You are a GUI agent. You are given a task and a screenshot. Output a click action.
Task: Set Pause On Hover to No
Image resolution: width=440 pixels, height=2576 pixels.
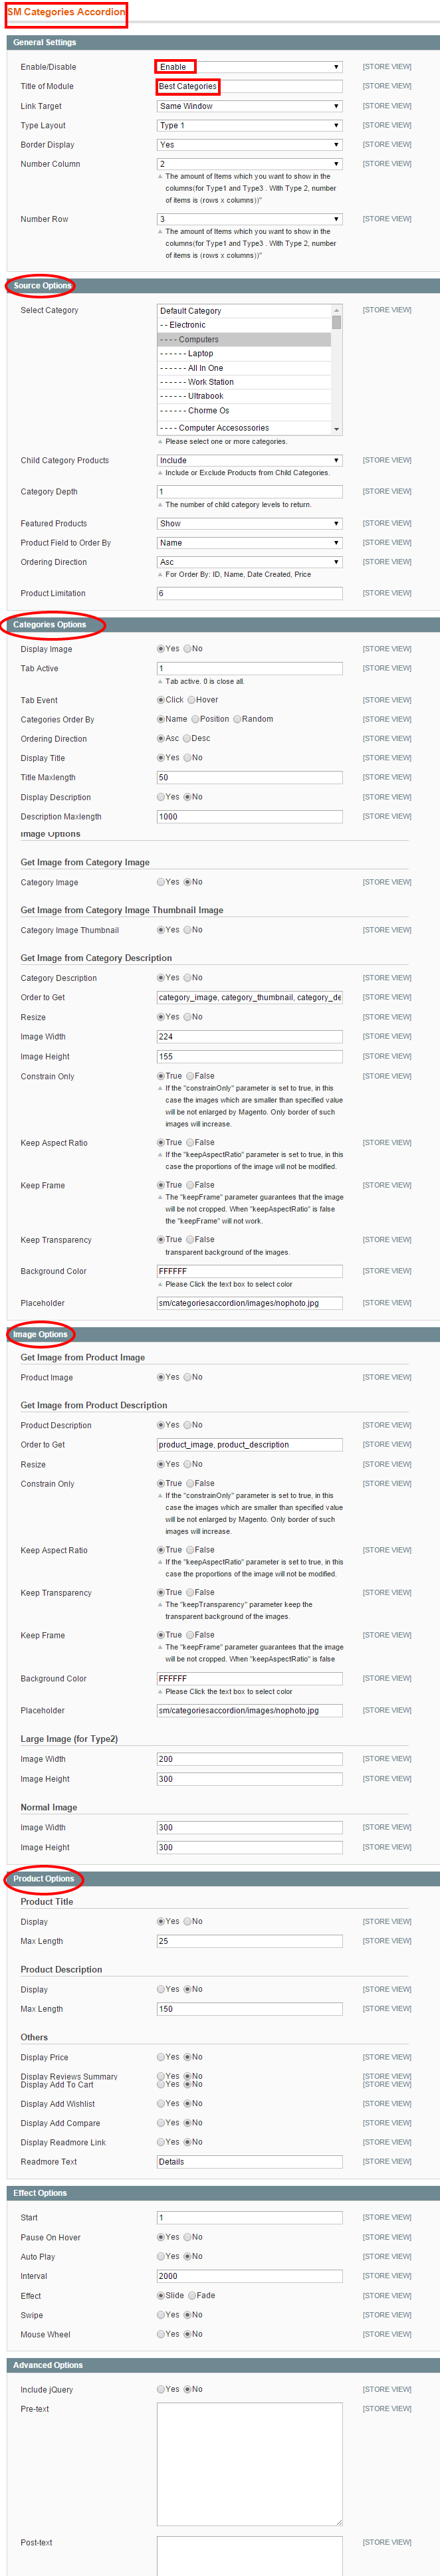point(188,2237)
